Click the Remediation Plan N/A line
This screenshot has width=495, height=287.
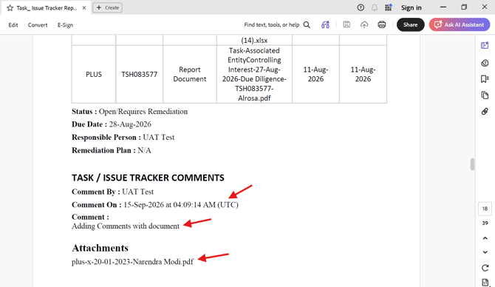tap(112, 150)
